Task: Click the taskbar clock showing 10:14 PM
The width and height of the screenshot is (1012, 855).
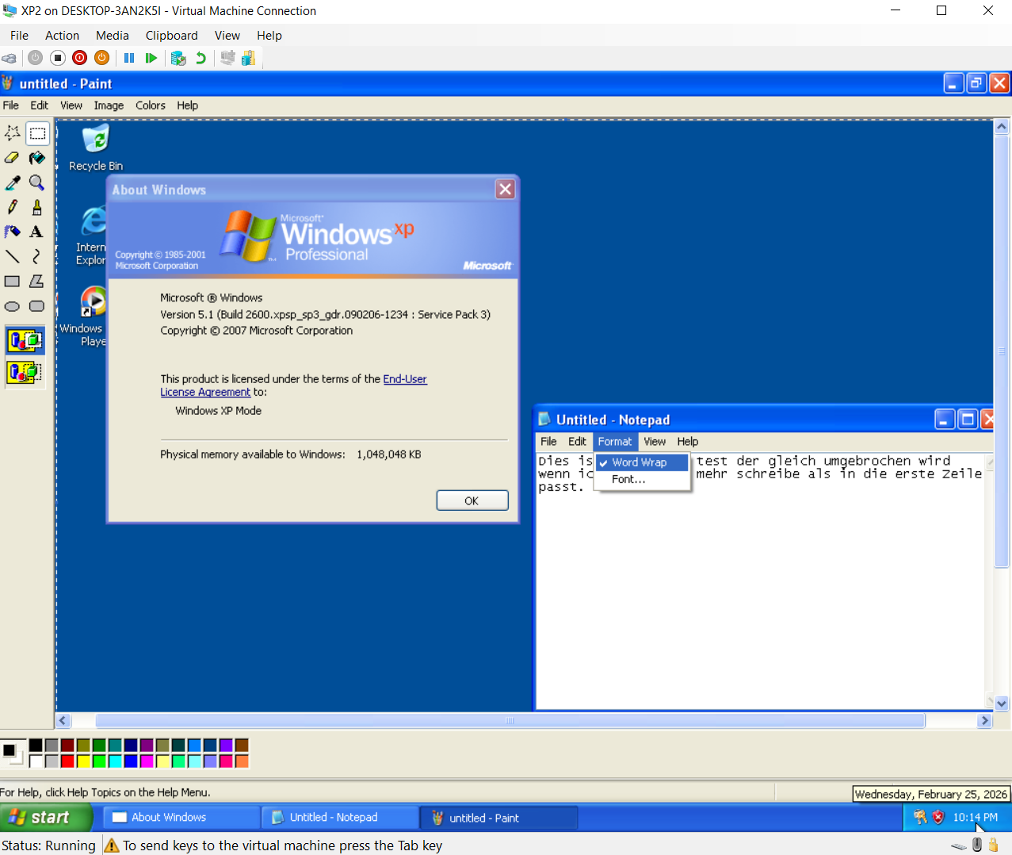Action: click(975, 818)
